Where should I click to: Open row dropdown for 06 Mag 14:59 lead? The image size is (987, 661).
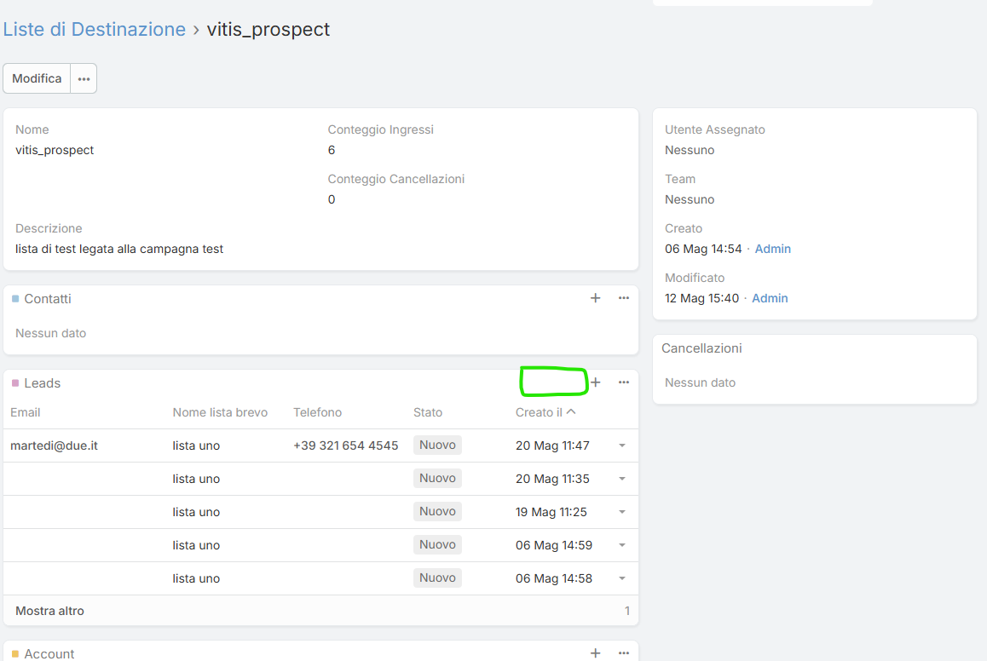[x=622, y=545]
